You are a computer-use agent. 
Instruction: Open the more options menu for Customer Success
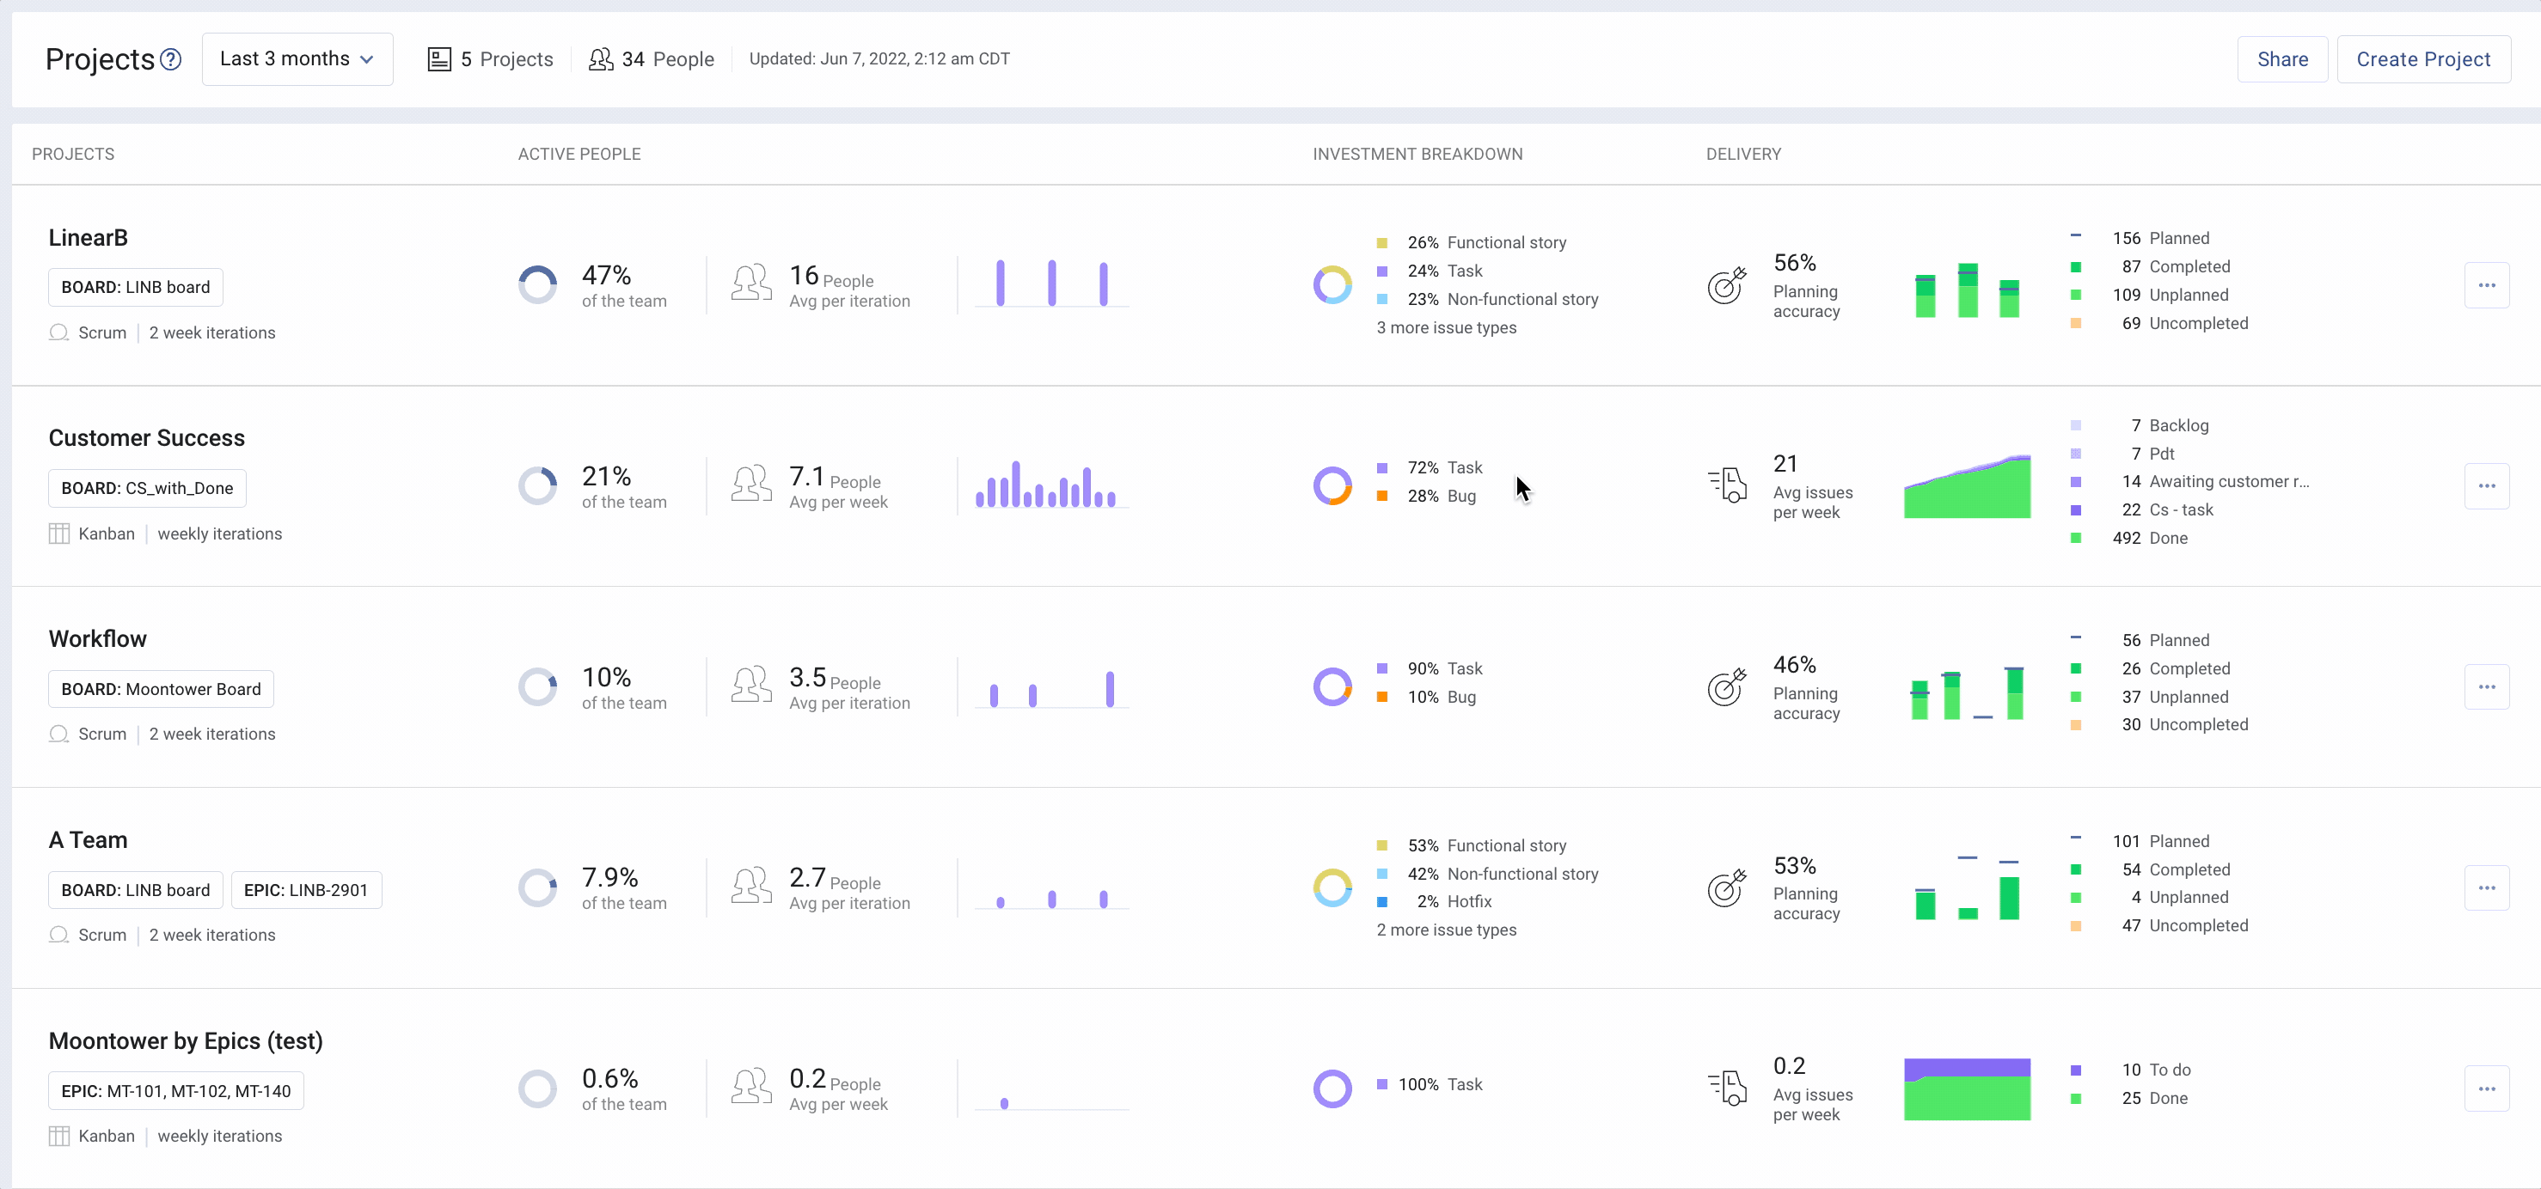pyautogui.click(x=2486, y=486)
